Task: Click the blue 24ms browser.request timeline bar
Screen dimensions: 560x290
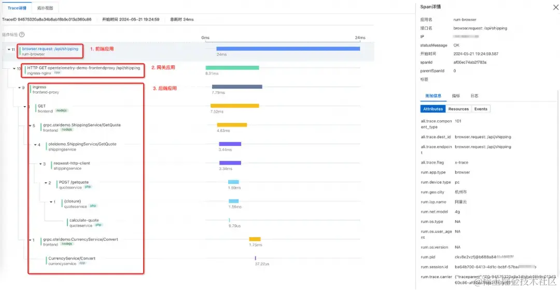Action: click(288, 49)
